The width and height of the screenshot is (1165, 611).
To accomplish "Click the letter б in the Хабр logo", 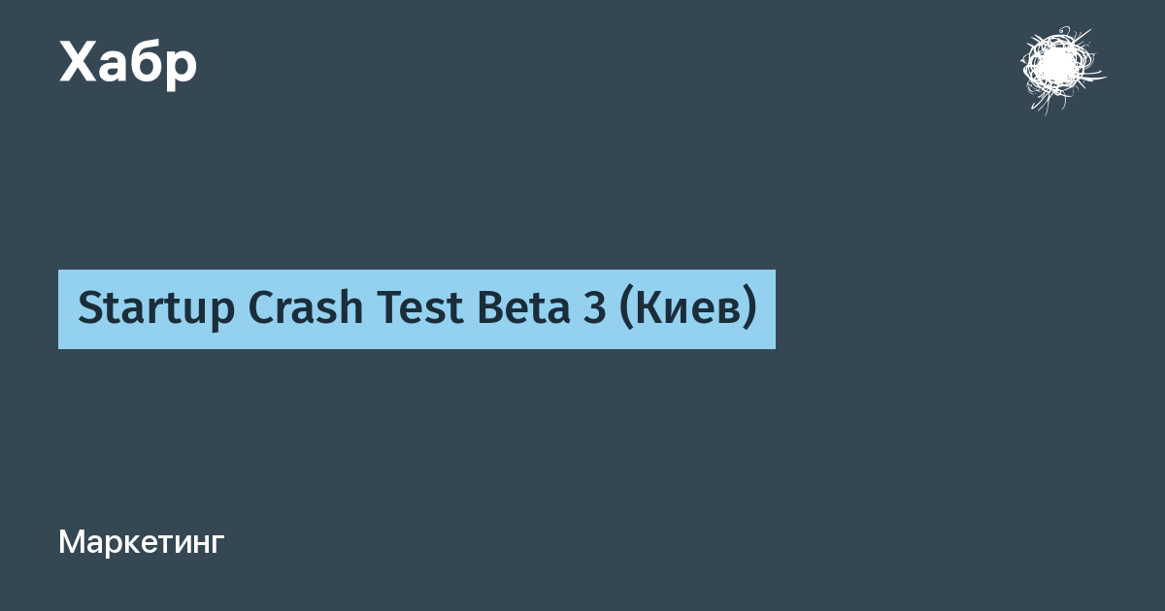I will (146, 64).
